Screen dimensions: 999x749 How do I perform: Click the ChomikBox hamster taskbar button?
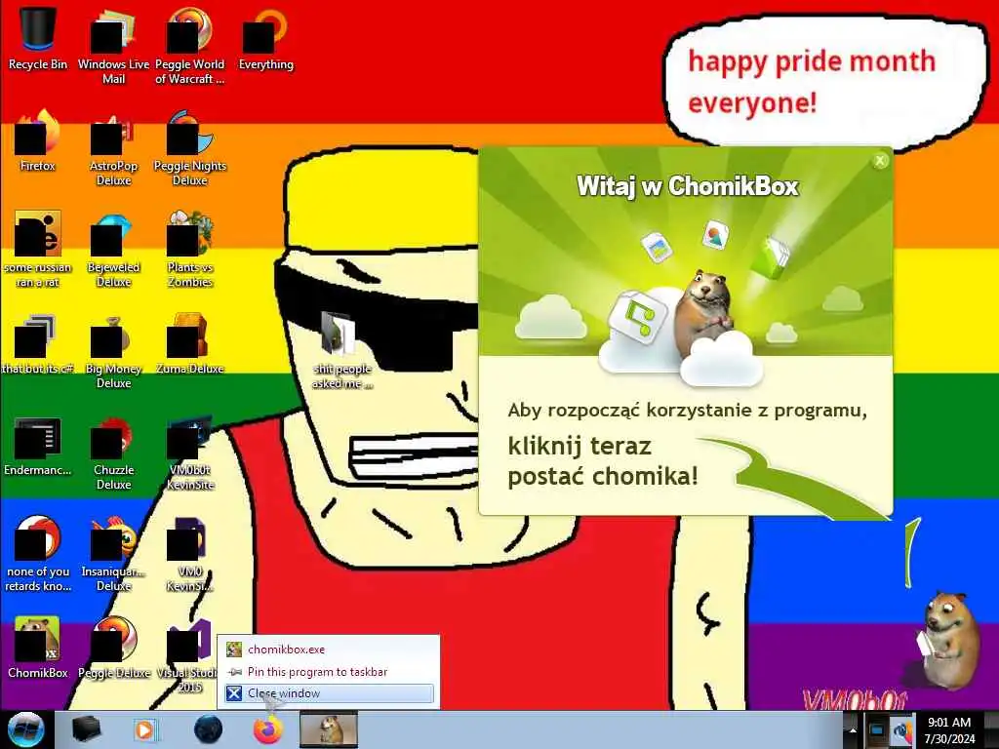tap(329, 729)
